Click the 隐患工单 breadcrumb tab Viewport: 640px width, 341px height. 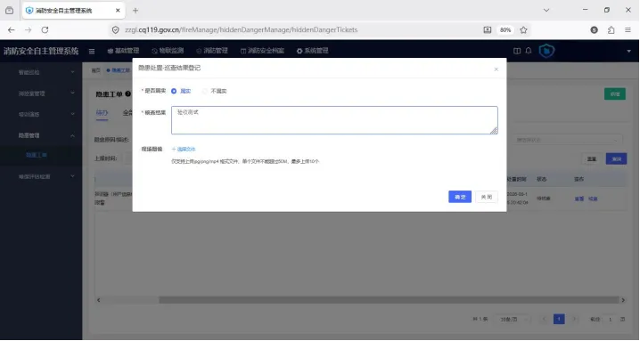119,70
